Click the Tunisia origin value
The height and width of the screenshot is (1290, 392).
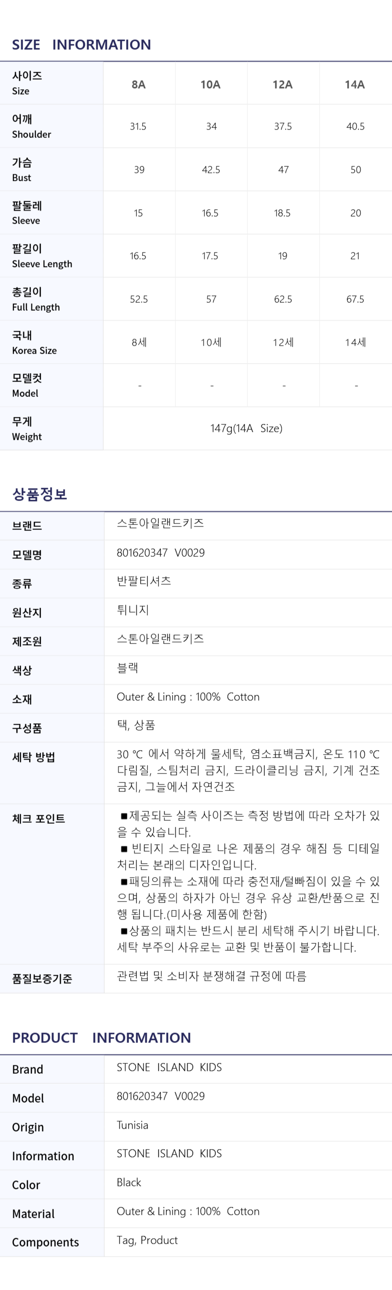[132, 1125]
